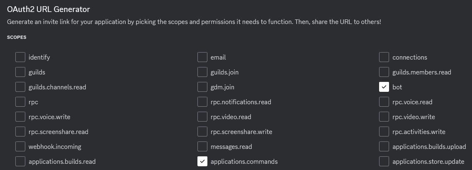Screen dimensions: 472x170
Task: Uncheck the bot scope checkbox
Action: 384,87
